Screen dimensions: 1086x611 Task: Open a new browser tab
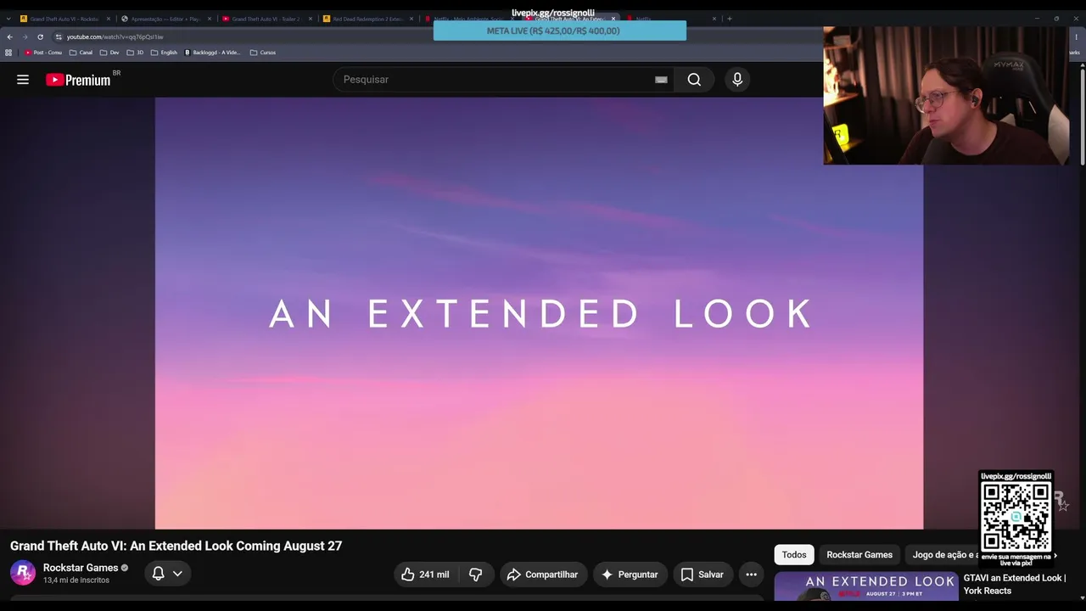point(730,19)
